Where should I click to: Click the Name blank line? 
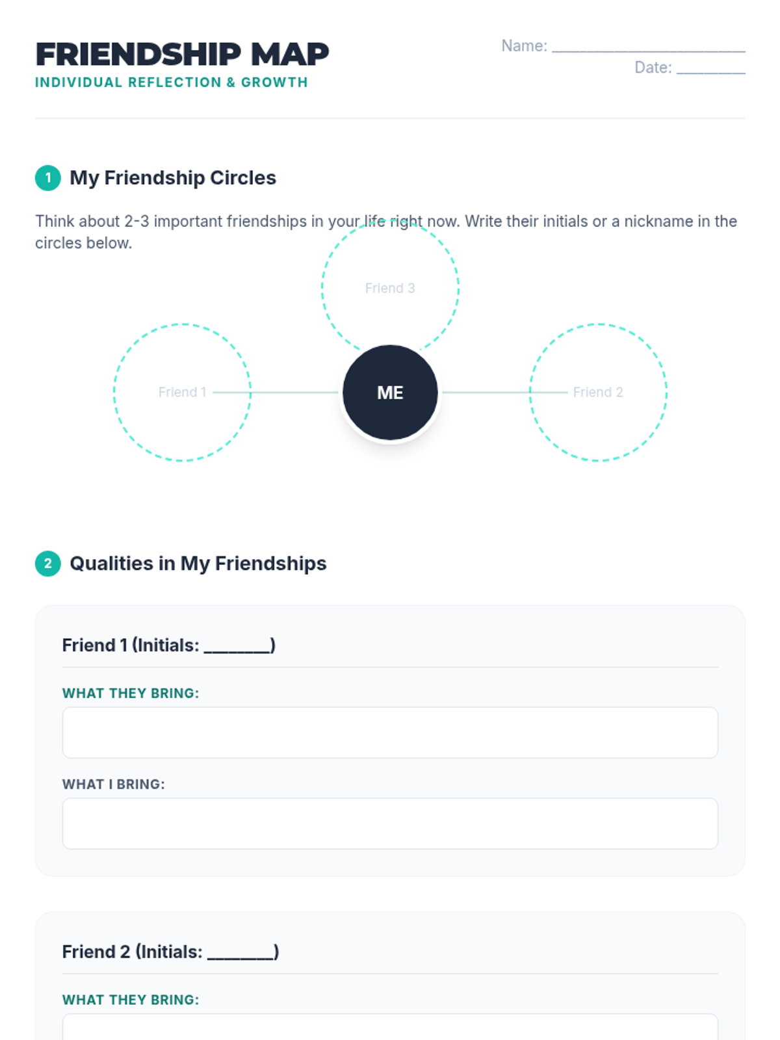[x=648, y=47]
